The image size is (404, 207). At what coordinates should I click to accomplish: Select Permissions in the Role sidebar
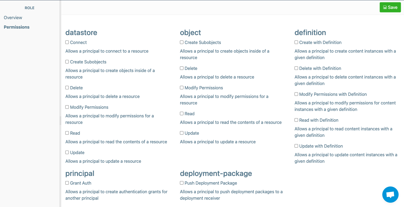[x=17, y=27]
